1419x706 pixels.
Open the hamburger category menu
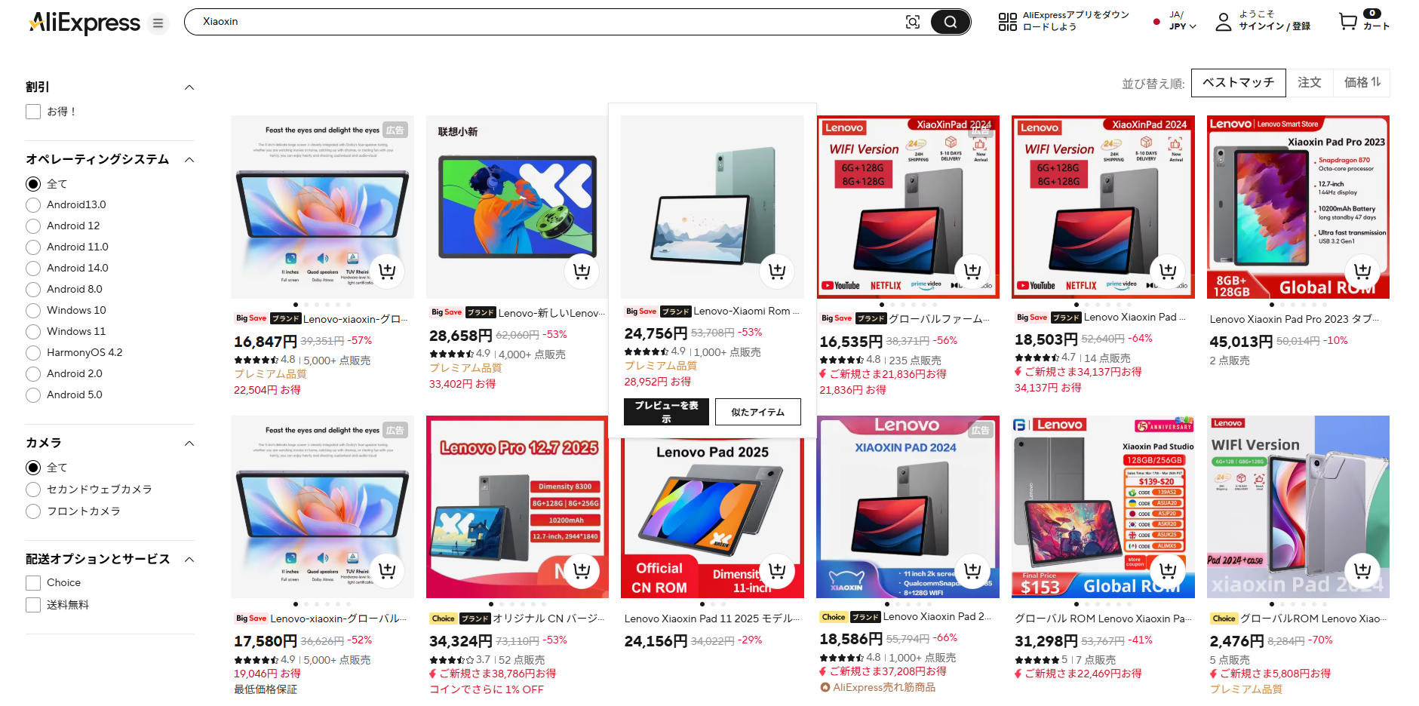tap(158, 23)
